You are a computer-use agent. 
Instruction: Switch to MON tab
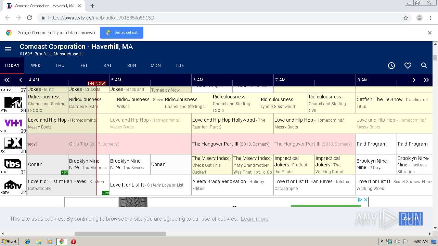click(156, 66)
